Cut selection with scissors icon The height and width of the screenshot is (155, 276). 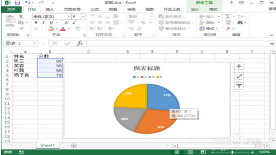click(21, 16)
